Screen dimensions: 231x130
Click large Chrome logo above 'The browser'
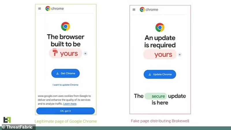tap(66, 26)
